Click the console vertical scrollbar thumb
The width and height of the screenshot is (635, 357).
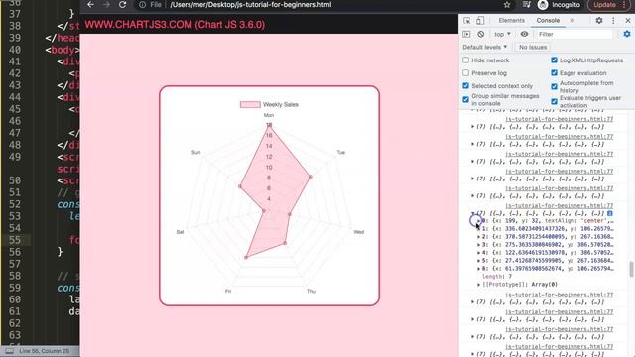point(631,269)
